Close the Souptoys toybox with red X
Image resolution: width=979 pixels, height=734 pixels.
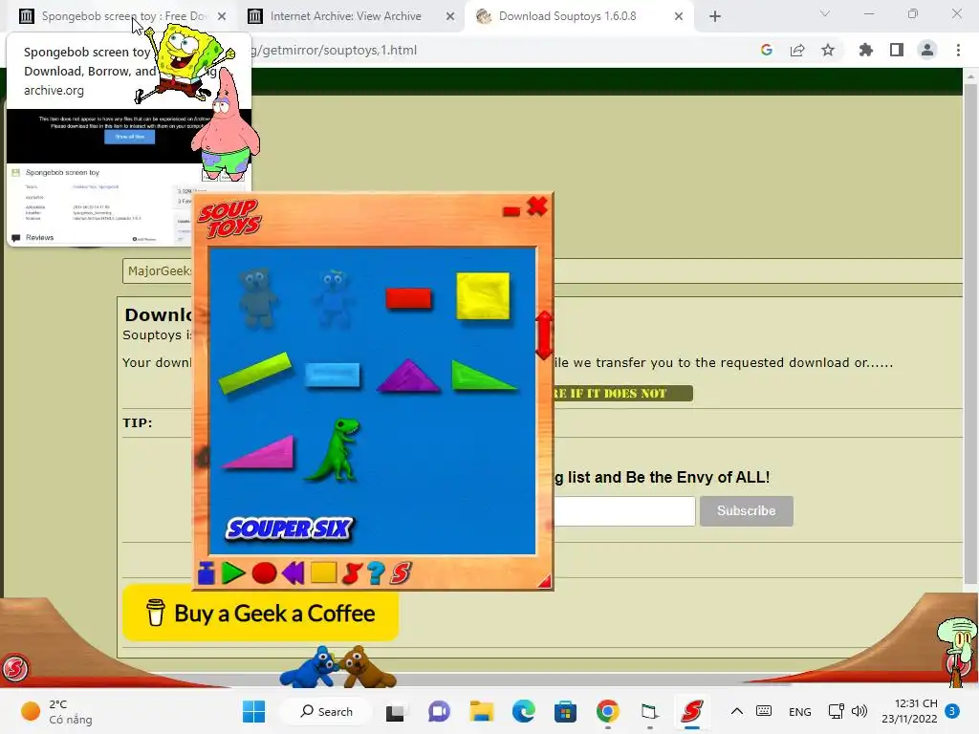(537, 206)
